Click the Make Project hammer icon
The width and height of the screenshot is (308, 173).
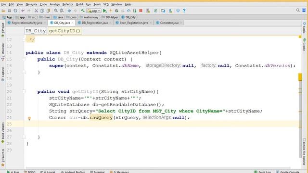(83, 11)
